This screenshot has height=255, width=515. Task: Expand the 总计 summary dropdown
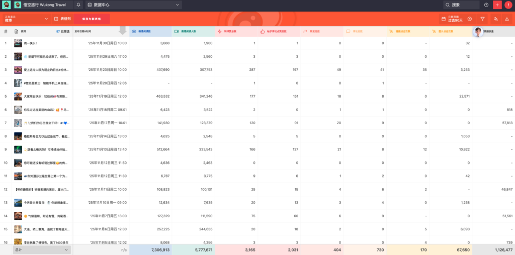click(42, 249)
